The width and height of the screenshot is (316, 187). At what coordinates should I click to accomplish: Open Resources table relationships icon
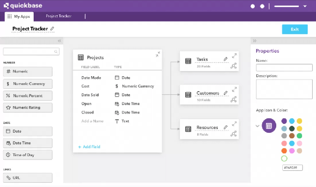click(233, 134)
